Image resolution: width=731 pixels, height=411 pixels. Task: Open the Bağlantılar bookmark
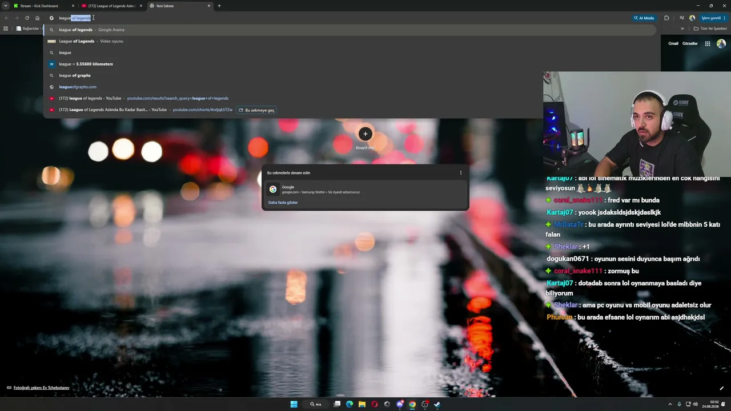[28, 29]
